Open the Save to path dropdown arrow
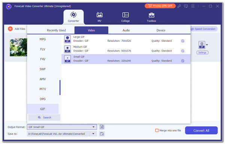225x144 pixels. click(x=93, y=134)
